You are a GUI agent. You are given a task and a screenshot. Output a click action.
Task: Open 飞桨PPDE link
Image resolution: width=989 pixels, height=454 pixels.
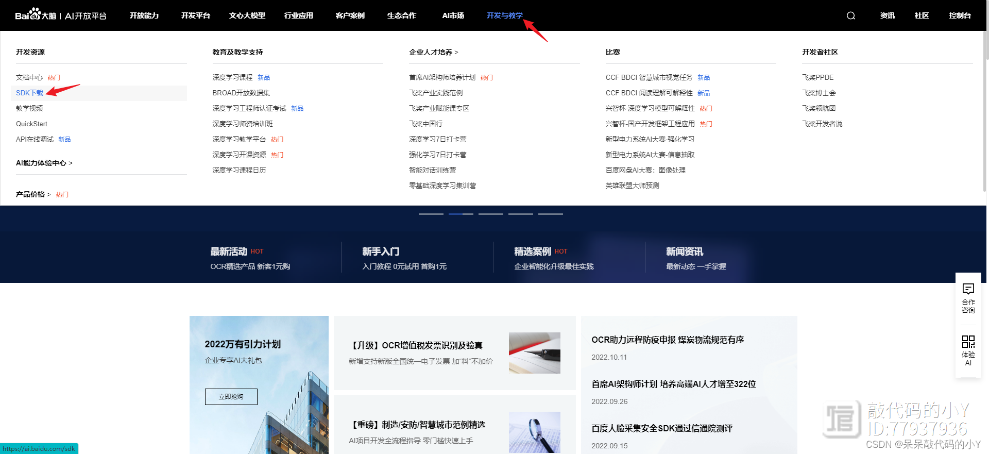[x=817, y=77]
